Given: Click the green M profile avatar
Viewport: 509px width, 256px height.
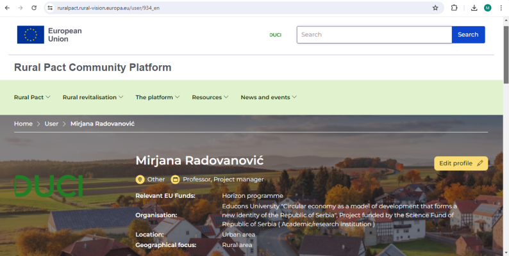Looking at the screenshot, I should [487, 8].
